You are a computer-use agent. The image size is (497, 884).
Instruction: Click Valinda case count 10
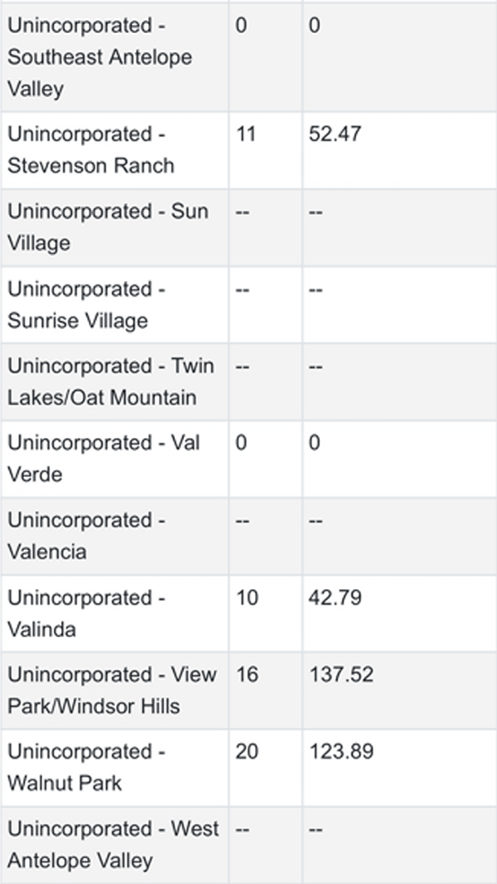(x=247, y=597)
